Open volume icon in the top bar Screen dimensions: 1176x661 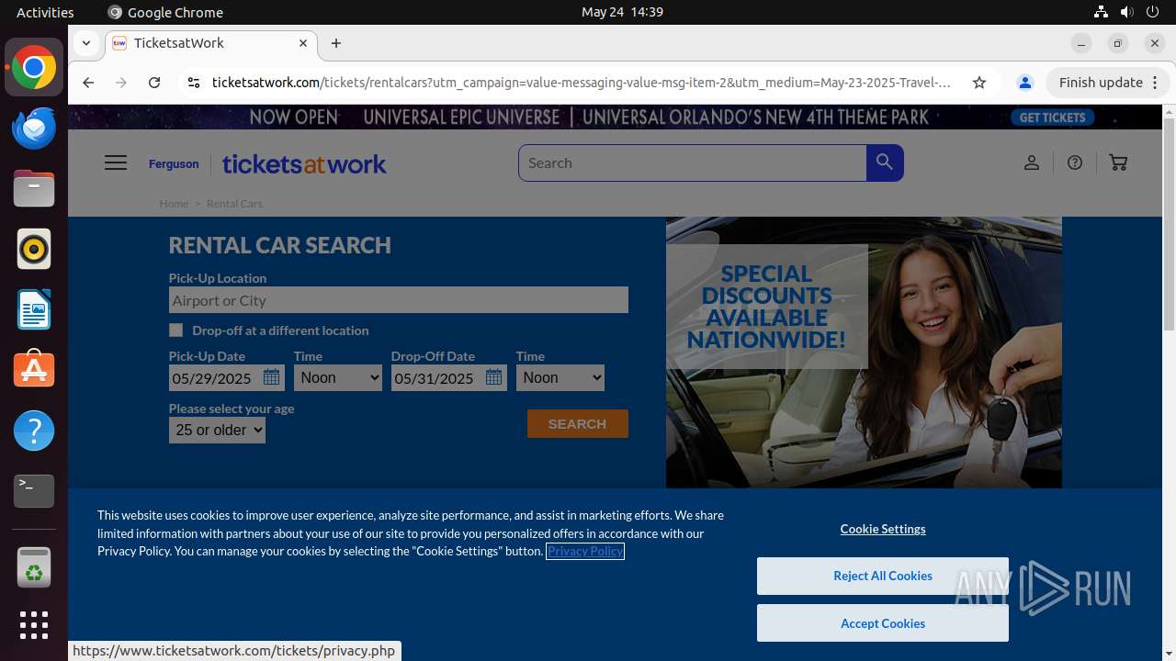pos(1127,12)
